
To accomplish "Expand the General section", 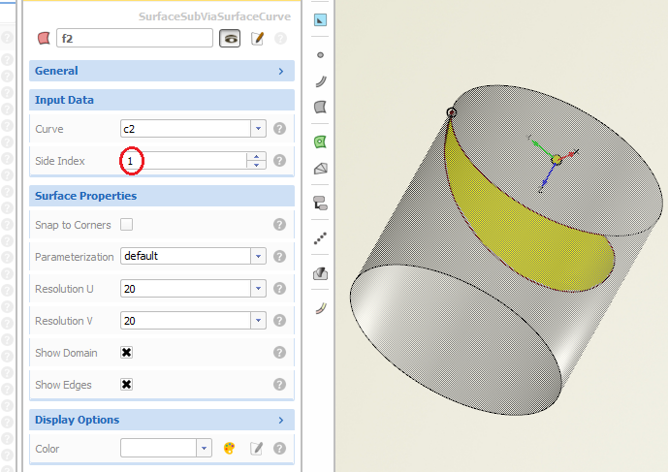I will coord(162,71).
